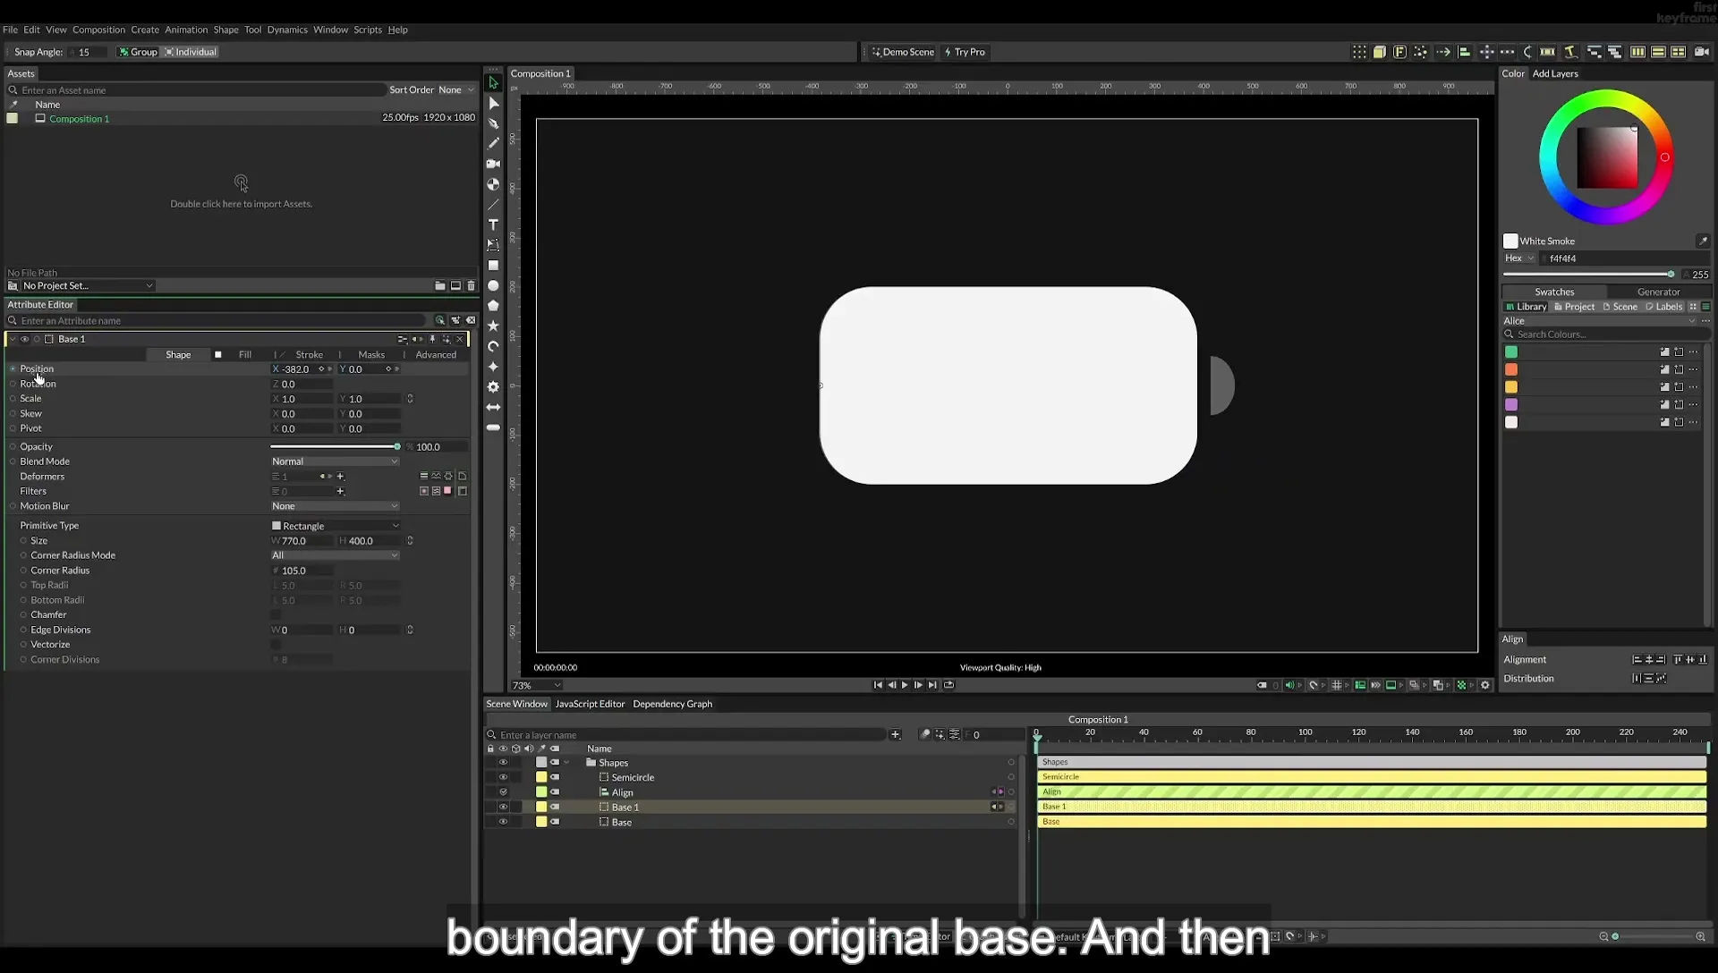The height and width of the screenshot is (973, 1718).
Task: Select the Text tool in toolbar
Action: [x=493, y=224]
